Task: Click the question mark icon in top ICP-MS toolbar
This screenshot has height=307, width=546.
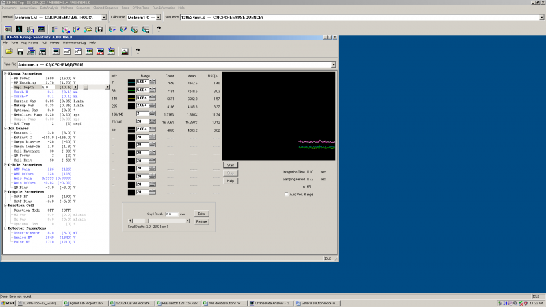Action: 159,29
